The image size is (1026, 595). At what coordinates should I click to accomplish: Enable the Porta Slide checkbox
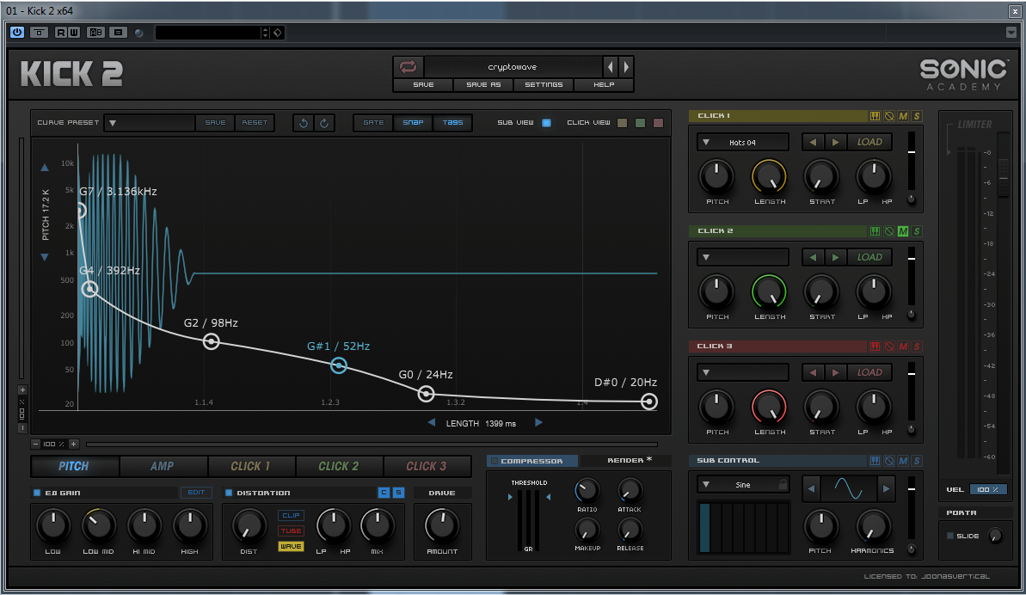(950, 536)
